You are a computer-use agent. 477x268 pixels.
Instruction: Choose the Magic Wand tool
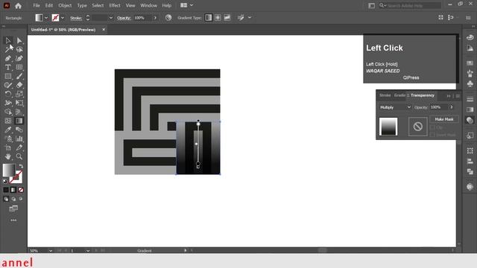coord(8,49)
